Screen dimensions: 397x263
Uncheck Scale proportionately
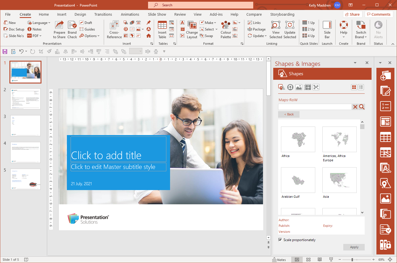click(x=280, y=240)
